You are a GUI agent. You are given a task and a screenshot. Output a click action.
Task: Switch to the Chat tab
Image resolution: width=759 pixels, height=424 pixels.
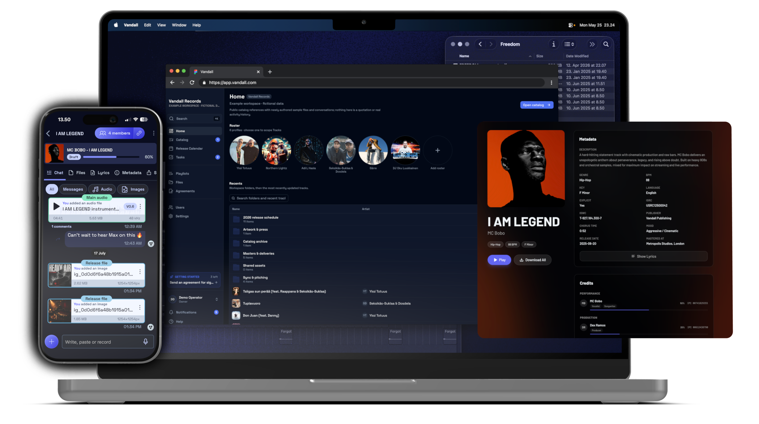pyautogui.click(x=55, y=173)
